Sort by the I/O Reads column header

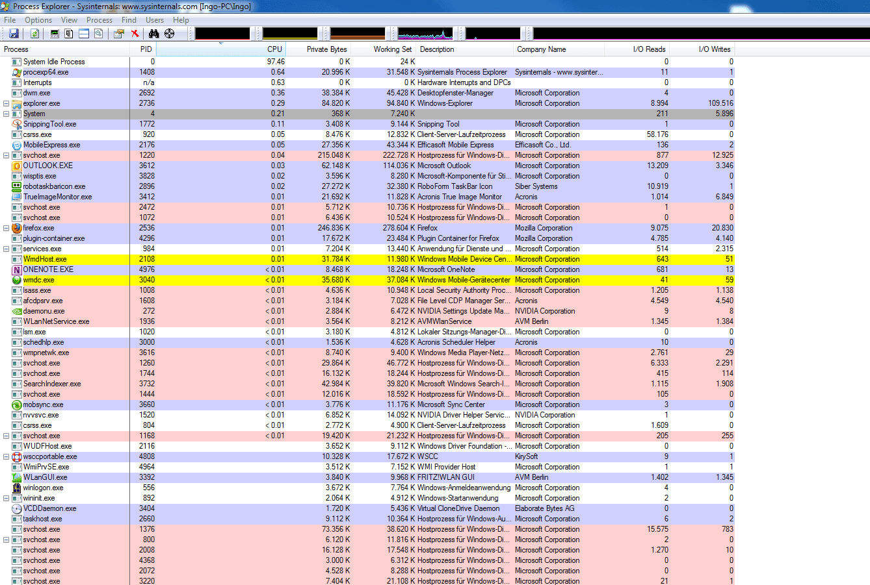click(x=637, y=49)
